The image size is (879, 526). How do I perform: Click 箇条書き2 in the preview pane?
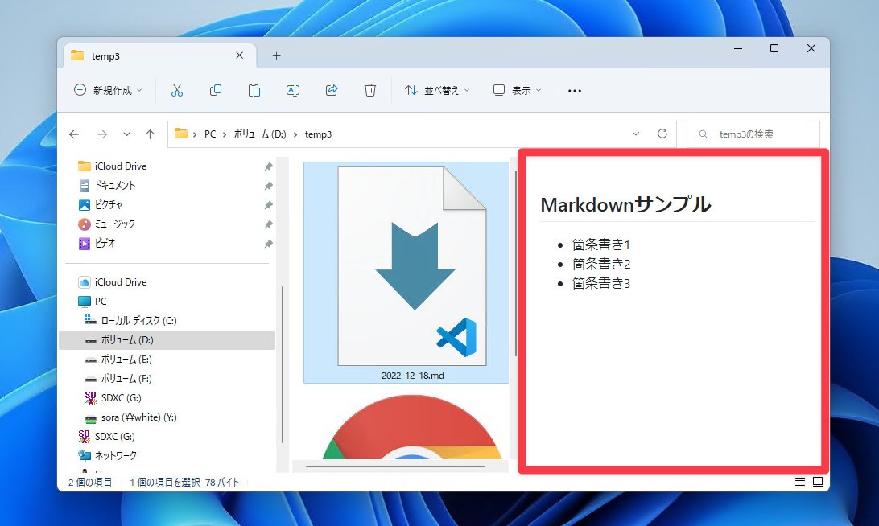pyautogui.click(x=601, y=264)
